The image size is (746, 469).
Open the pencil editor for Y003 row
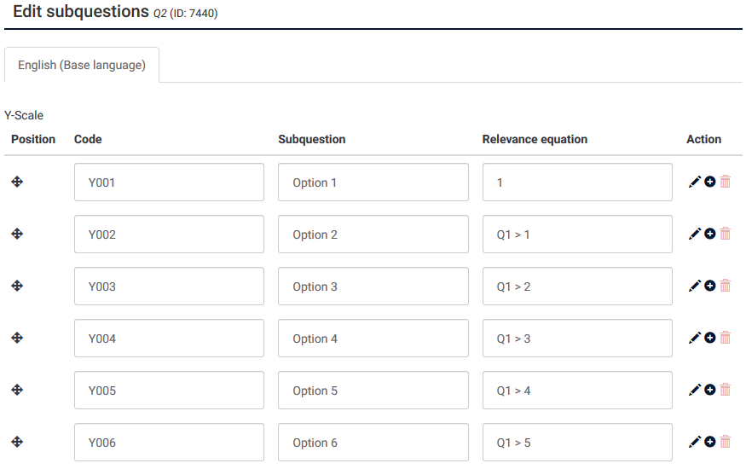click(695, 286)
